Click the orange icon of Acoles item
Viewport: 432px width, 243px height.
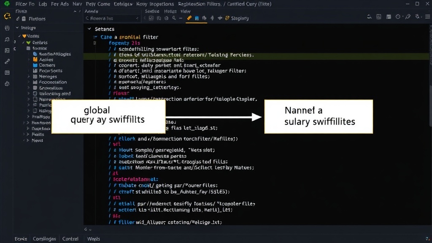[35, 59]
